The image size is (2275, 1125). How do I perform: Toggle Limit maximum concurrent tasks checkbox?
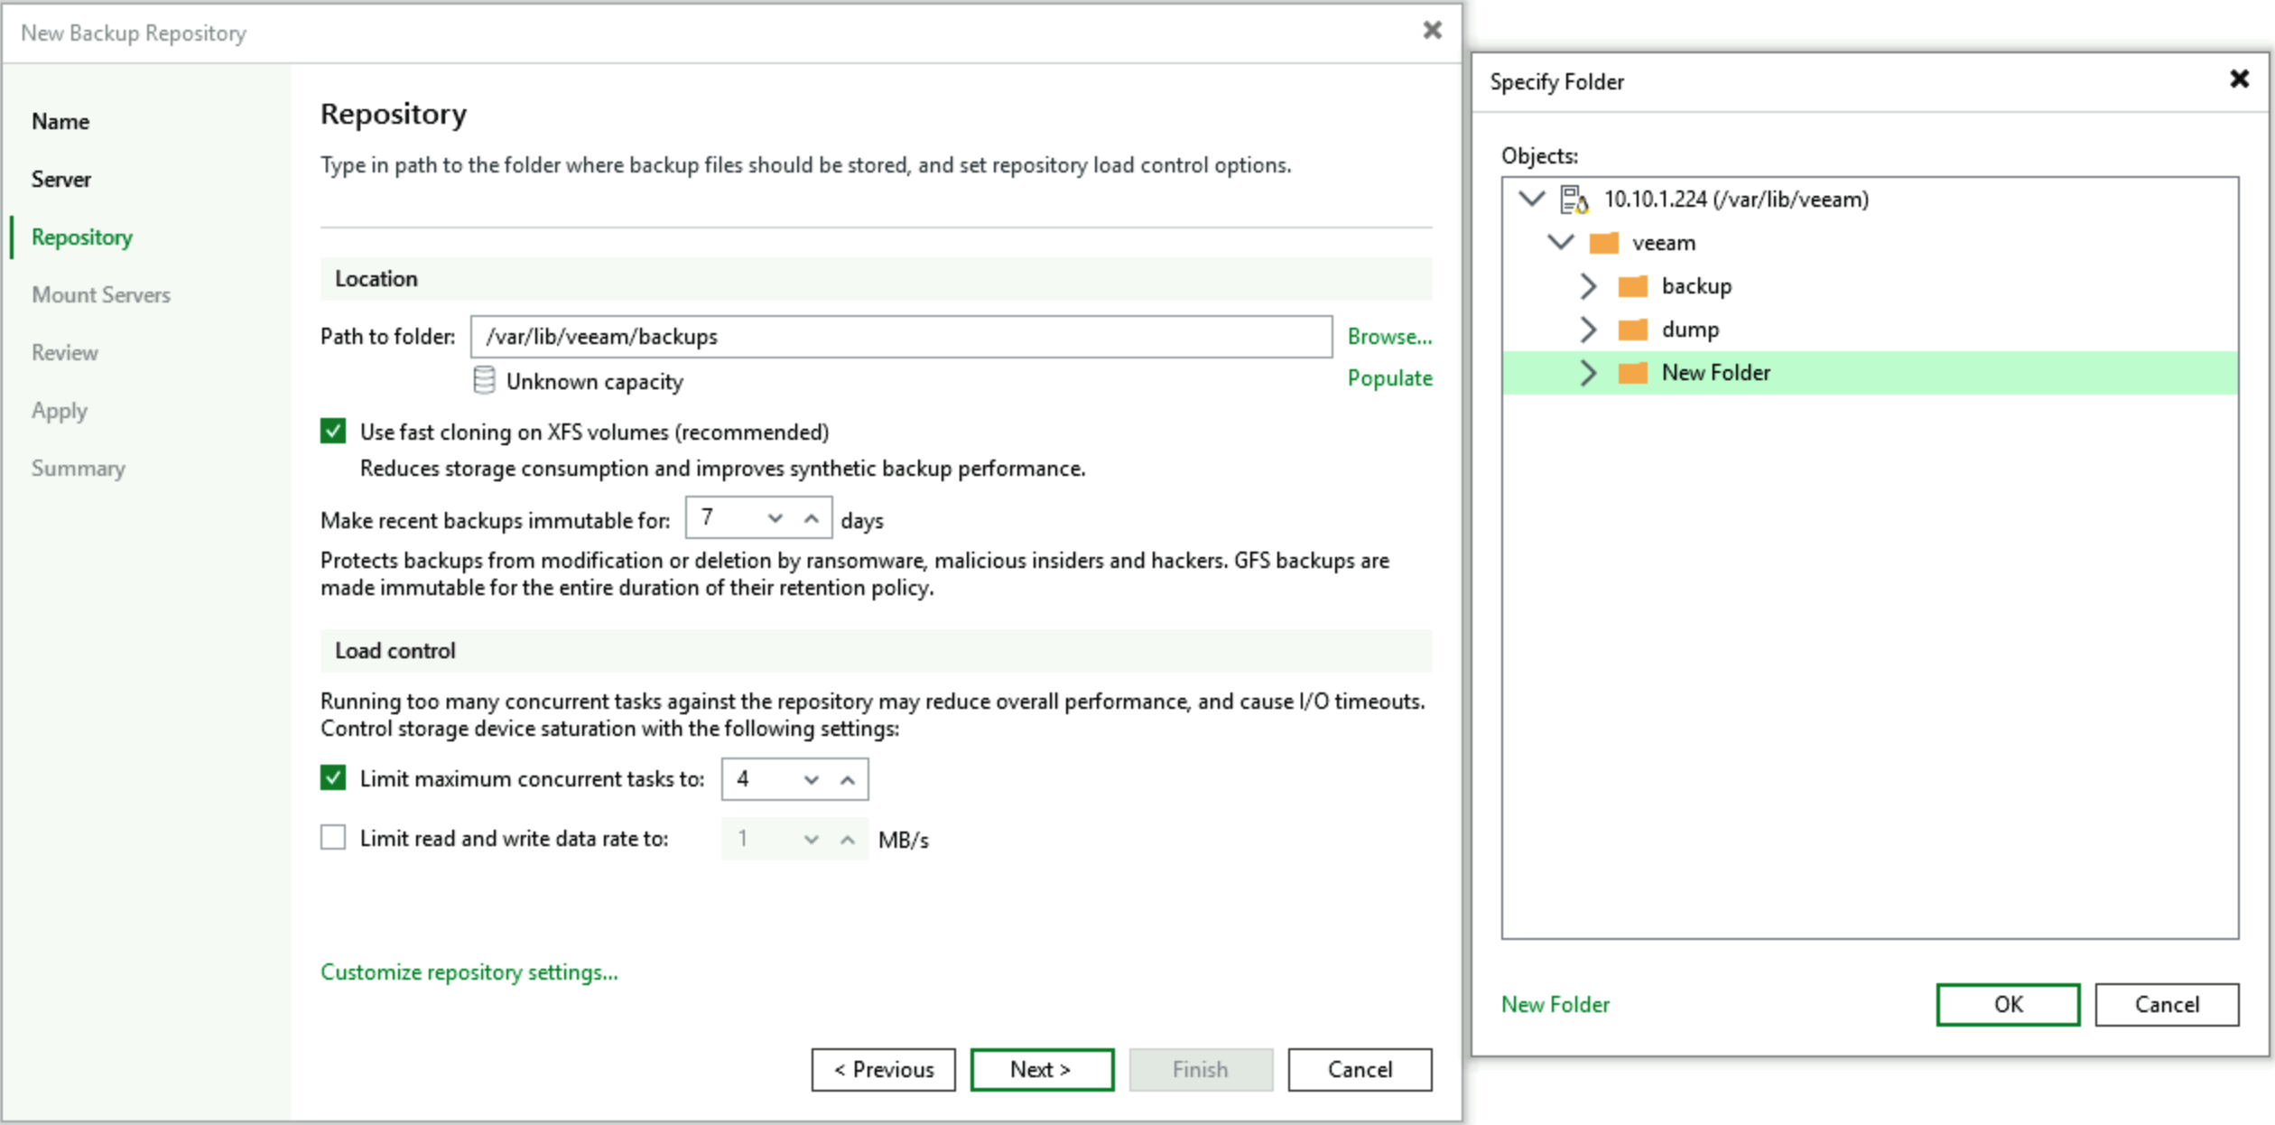333,778
